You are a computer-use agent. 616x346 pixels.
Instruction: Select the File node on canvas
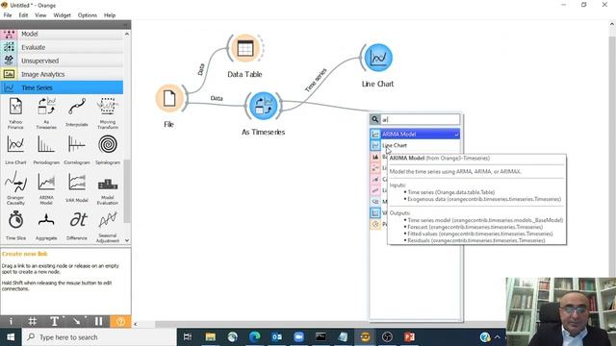pos(169,98)
